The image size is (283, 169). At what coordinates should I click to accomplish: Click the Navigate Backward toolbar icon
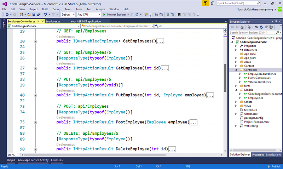coord(7,15)
